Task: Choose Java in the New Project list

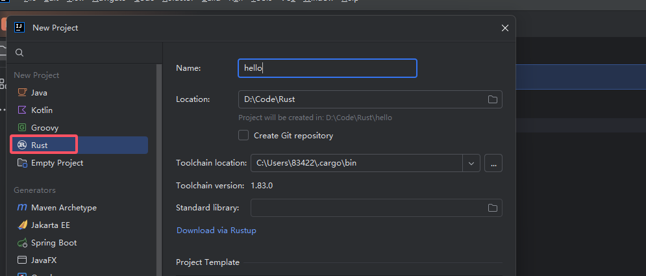Action: 39,93
